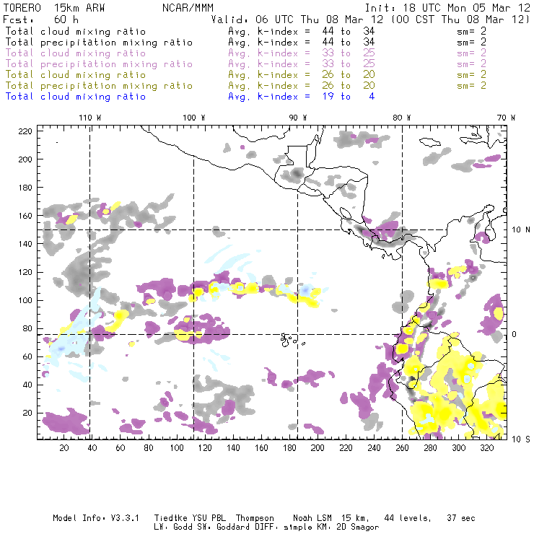Click the 'Fcst: 60 h' forecast label
The height and width of the screenshot is (534, 534).
[40, 19]
